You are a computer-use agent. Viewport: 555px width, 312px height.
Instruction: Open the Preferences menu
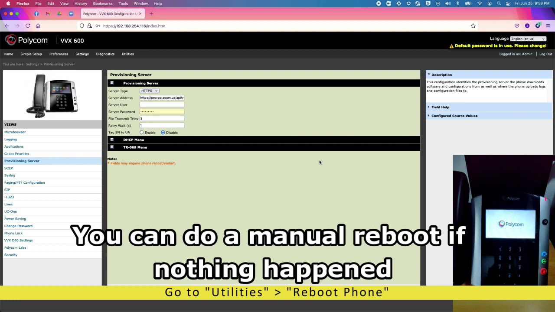coord(59,54)
